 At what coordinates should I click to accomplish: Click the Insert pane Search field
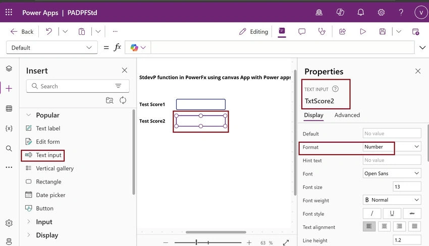coord(78,86)
